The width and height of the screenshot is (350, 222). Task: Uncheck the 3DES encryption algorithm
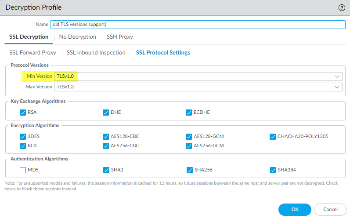(23, 136)
